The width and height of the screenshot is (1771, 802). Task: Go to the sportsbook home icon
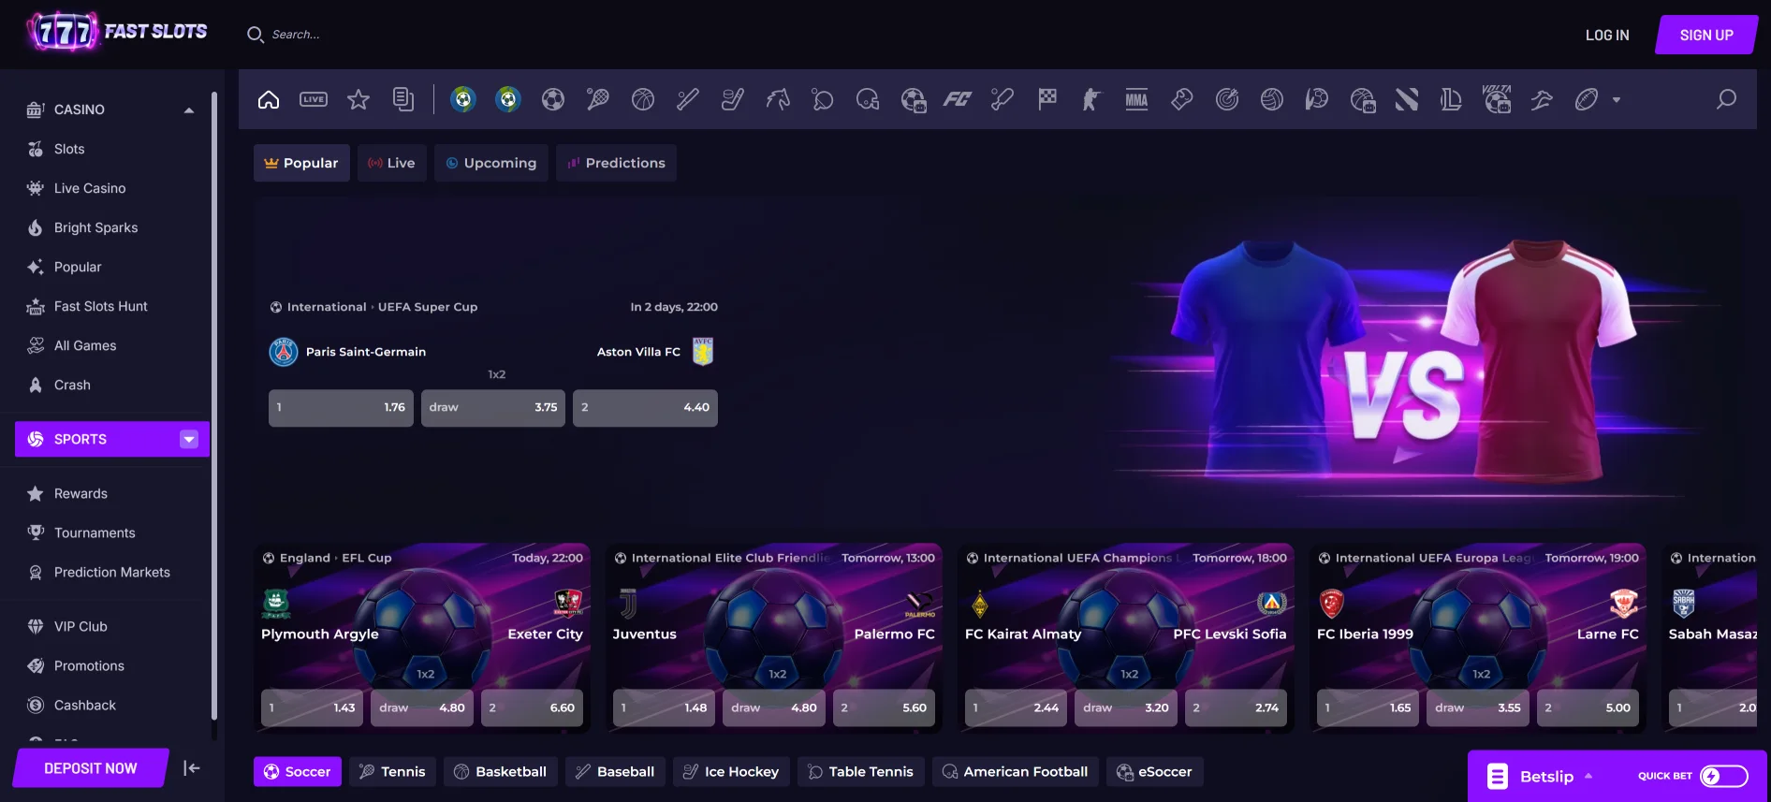(x=269, y=99)
